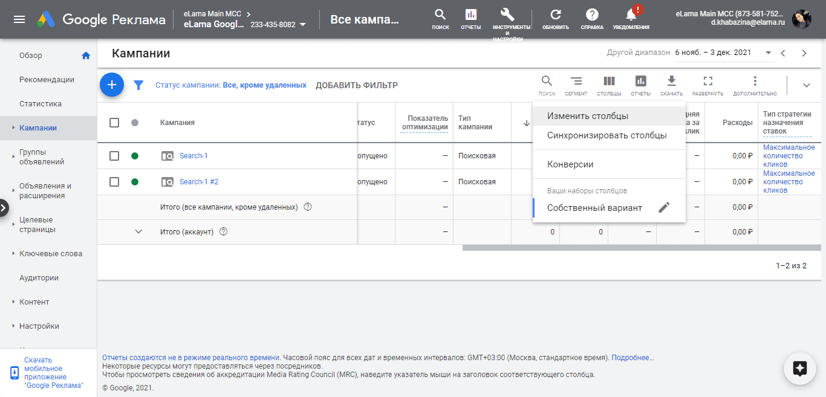The image size is (826, 397).
Task: Open the Столбцы columns tool
Action: click(609, 85)
